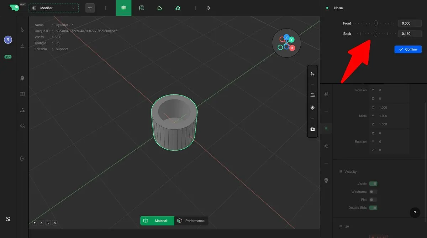Image resolution: width=427 pixels, height=238 pixels.
Task: Toggle the Visible switch
Action: 373,184
